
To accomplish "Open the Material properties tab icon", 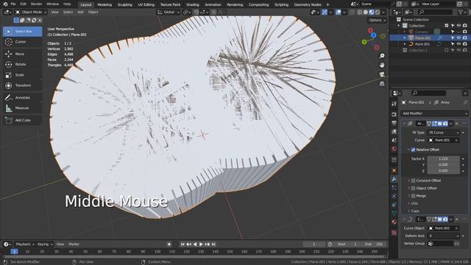I will (x=394, y=222).
